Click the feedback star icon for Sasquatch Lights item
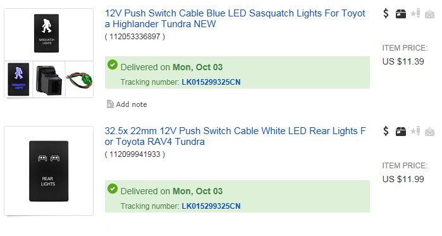 (x=415, y=13)
